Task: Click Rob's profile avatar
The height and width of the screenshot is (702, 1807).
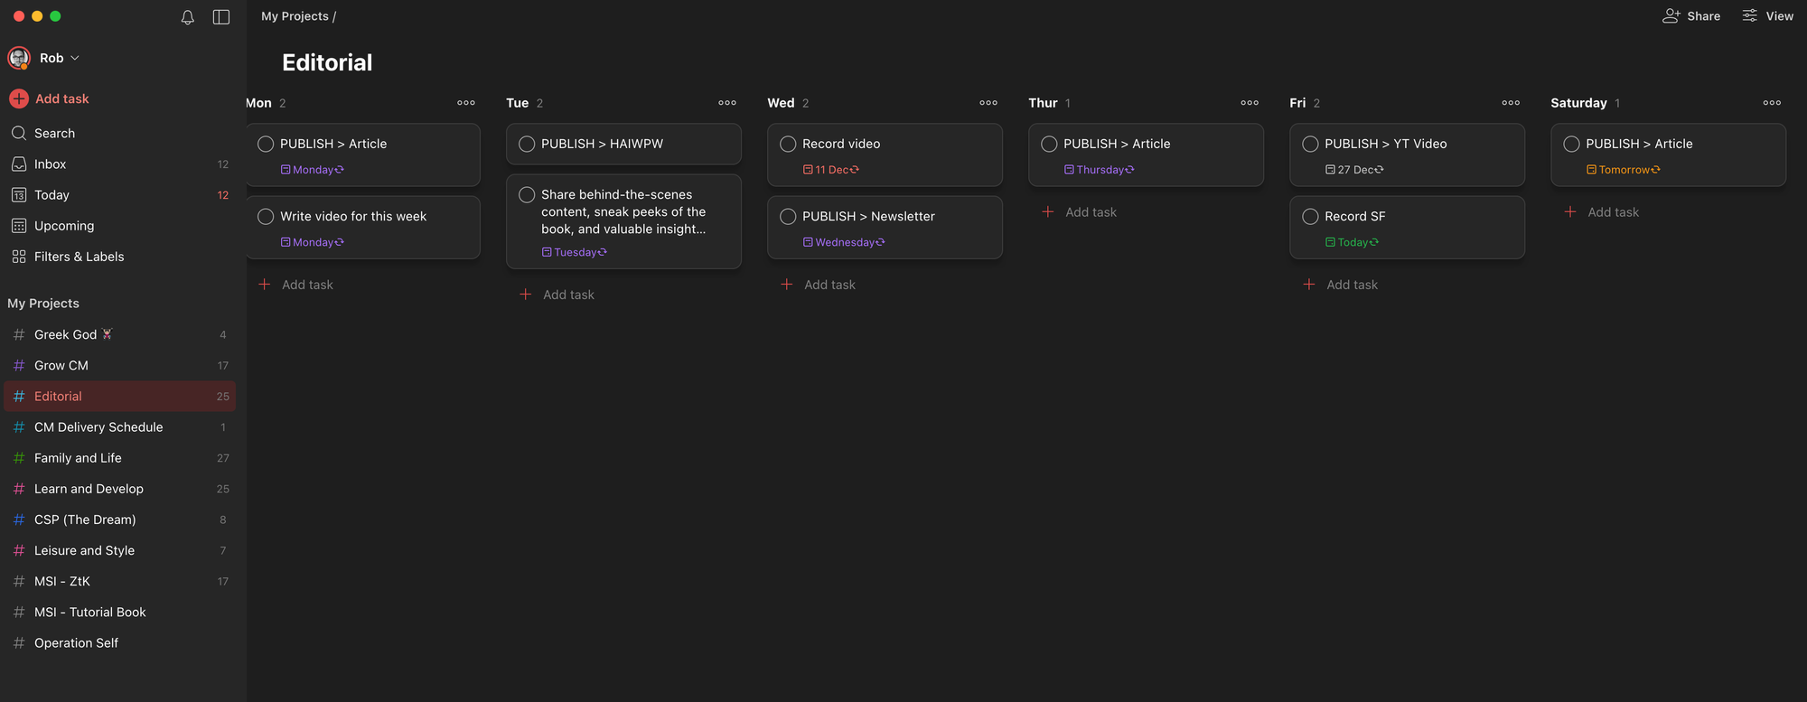Action: [19, 58]
